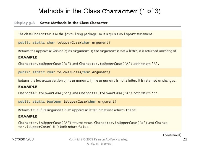Select the 'Some Methods in the Class Character' heading
Screen dimensions: 199x149
74,23
